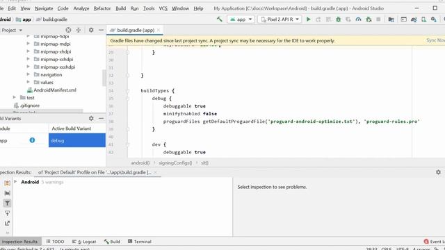
Task: Open the Terminal tool window
Action: click(x=140, y=242)
